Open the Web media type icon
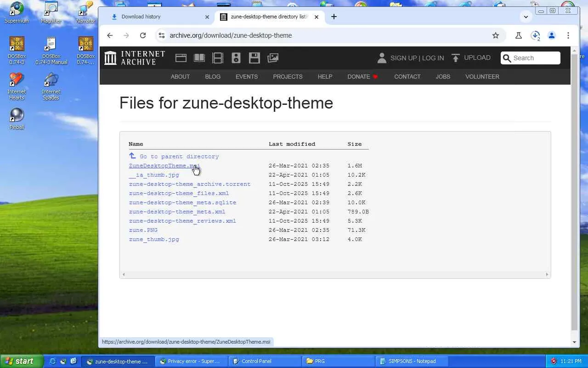588x368 pixels. click(x=181, y=58)
